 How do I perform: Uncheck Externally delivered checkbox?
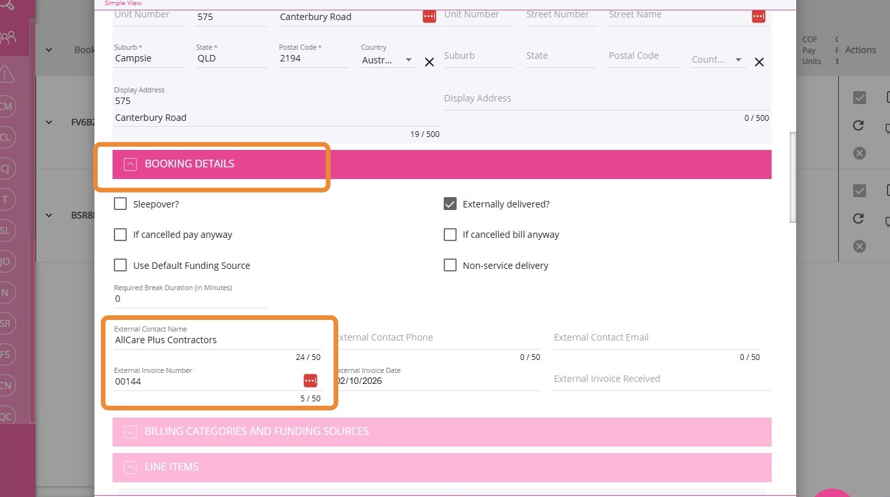(x=450, y=204)
